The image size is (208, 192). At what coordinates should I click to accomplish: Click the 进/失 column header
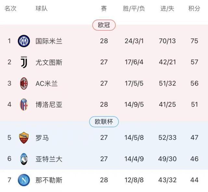click(x=167, y=9)
